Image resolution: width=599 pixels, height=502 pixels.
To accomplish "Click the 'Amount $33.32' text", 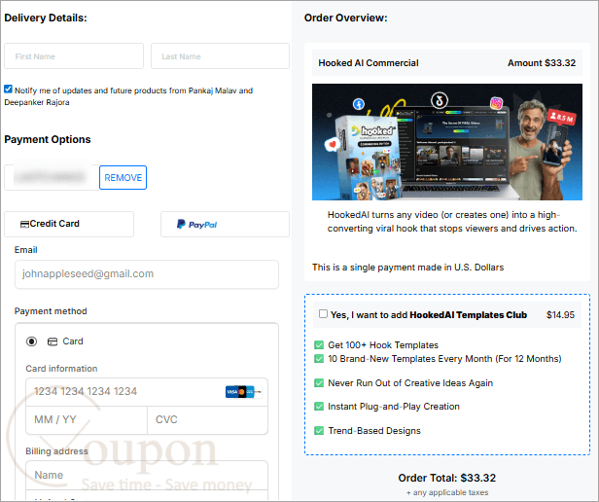I will [542, 63].
